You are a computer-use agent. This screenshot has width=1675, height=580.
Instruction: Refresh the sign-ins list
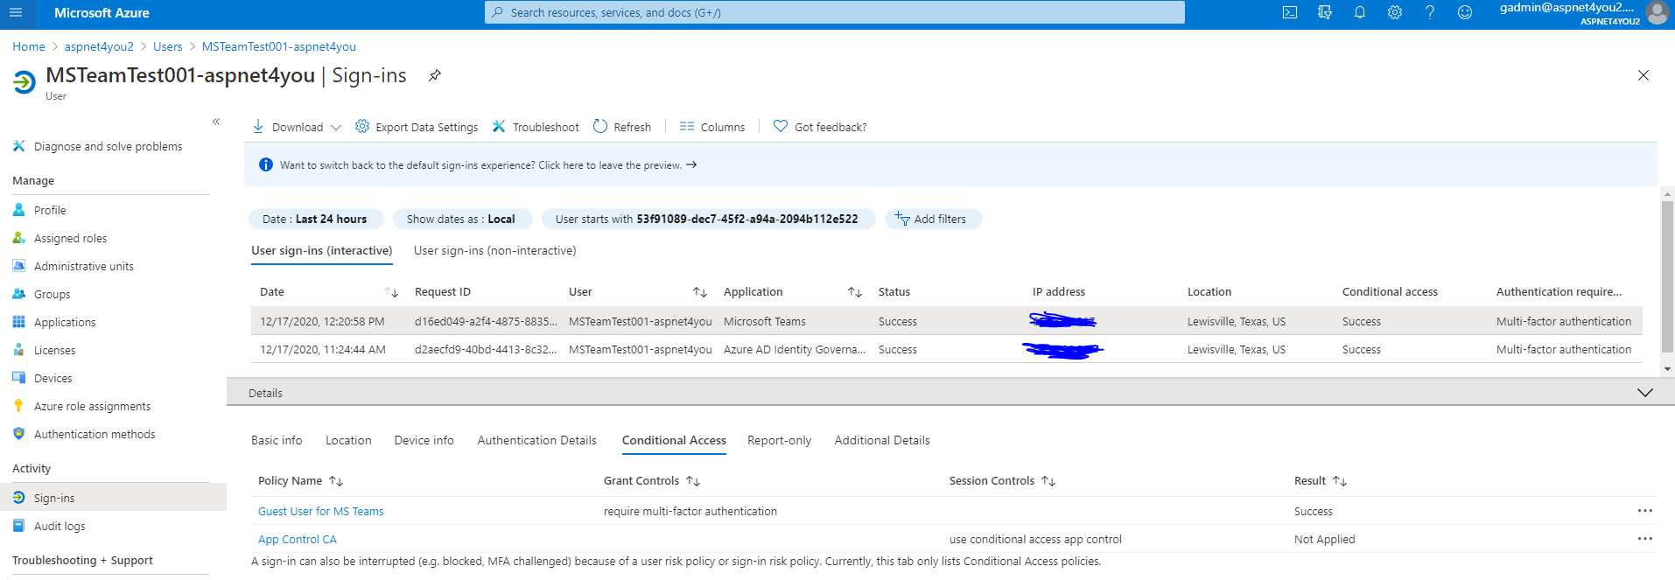point(621,127)
